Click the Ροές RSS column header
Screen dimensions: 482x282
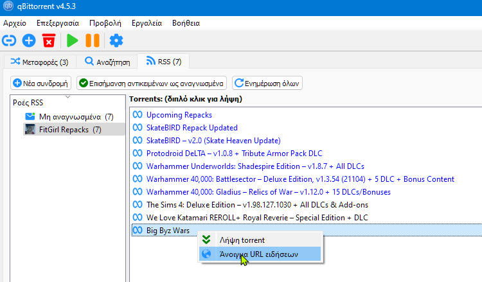[x=67, y=102]
